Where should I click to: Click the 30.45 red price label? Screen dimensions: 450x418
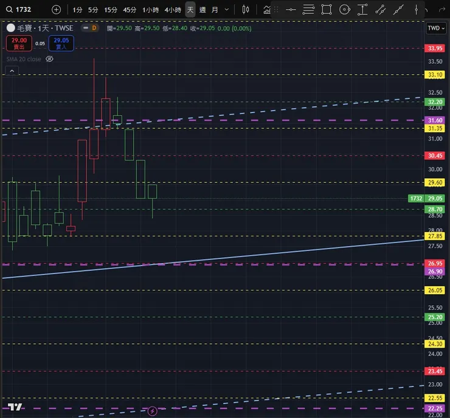coord(435,156)
